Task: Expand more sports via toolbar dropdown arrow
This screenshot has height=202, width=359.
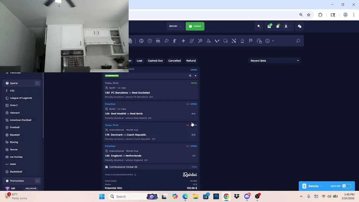Action: [273, 41]
